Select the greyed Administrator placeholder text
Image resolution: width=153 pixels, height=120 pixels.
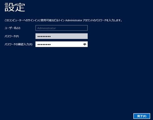(x=46, y=28)
